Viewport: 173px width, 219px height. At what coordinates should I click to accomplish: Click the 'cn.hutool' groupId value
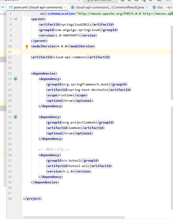click(71, 161)
